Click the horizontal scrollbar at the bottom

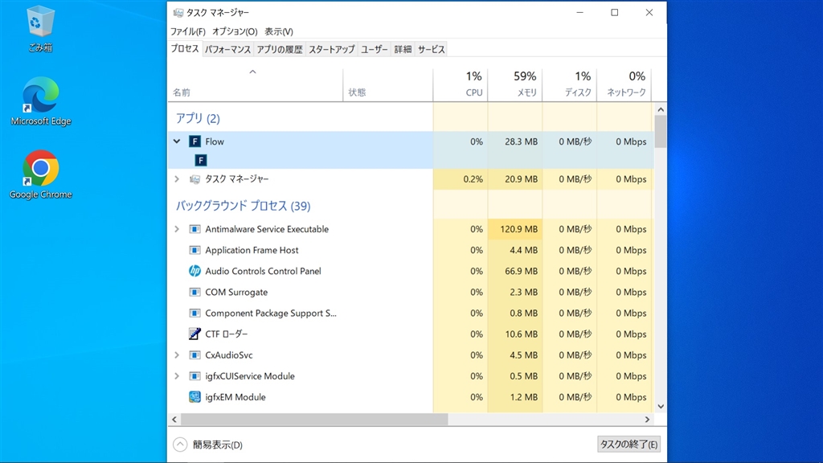313,420
